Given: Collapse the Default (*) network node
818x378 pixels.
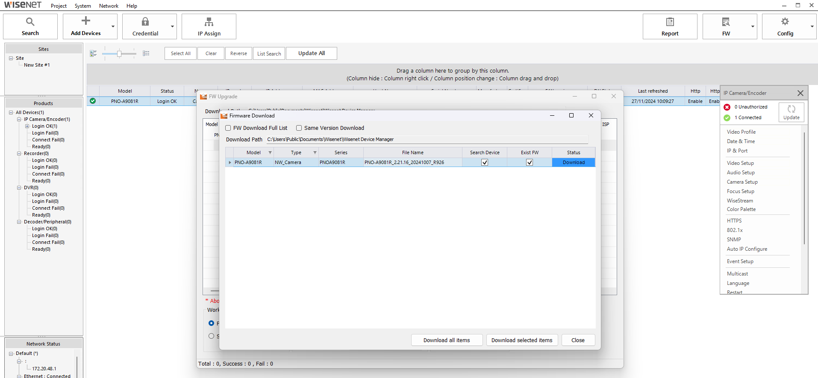Looking at the screenshot, I should tap(11, 354).
